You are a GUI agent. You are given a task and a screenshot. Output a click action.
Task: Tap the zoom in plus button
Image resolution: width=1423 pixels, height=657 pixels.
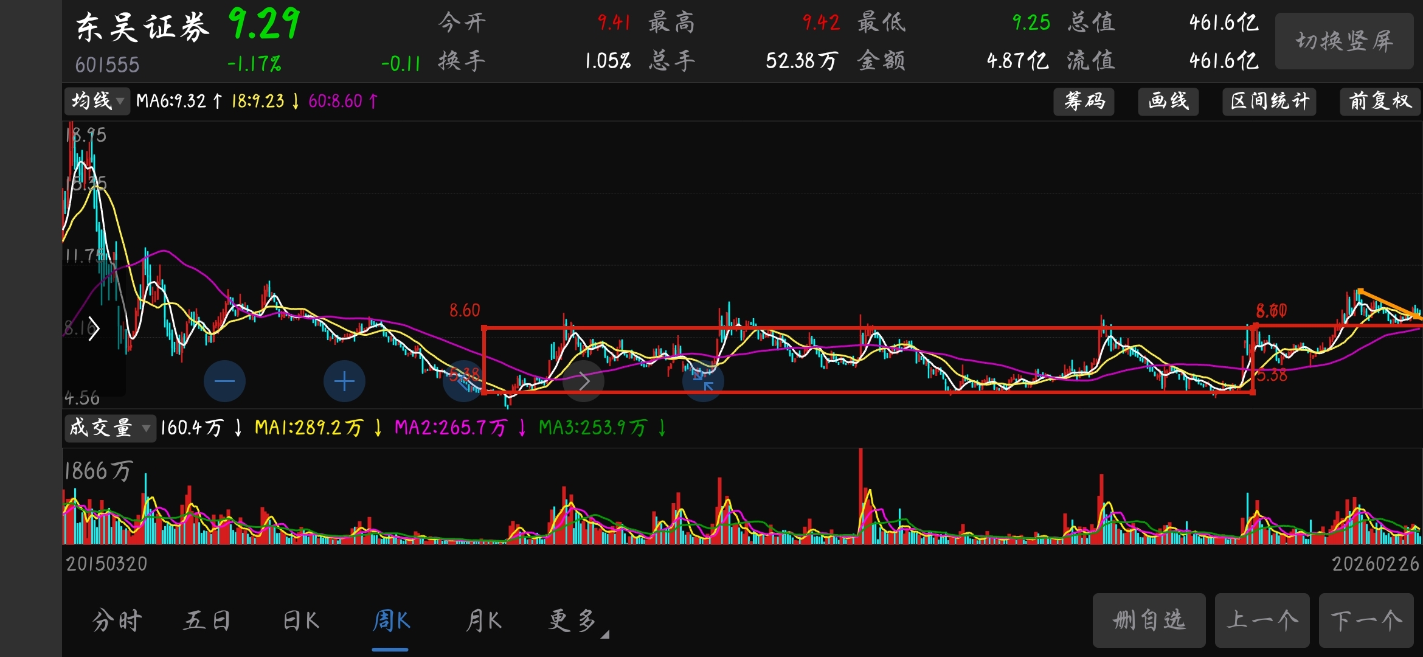(344, 381)
